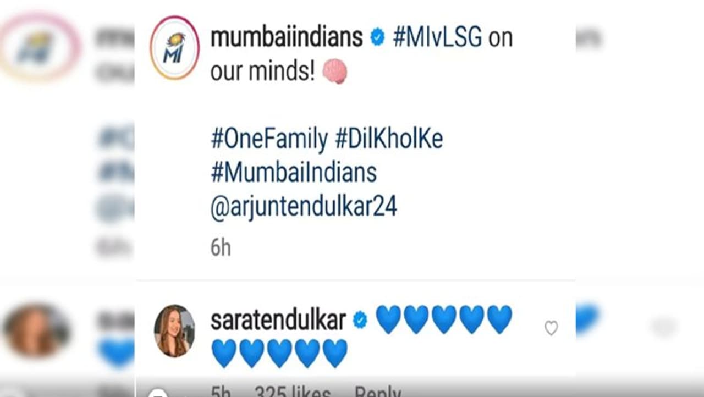Click verified badge beside saratendulkar
The height and width of the screenshot is (397, 704).
[360, 320]
